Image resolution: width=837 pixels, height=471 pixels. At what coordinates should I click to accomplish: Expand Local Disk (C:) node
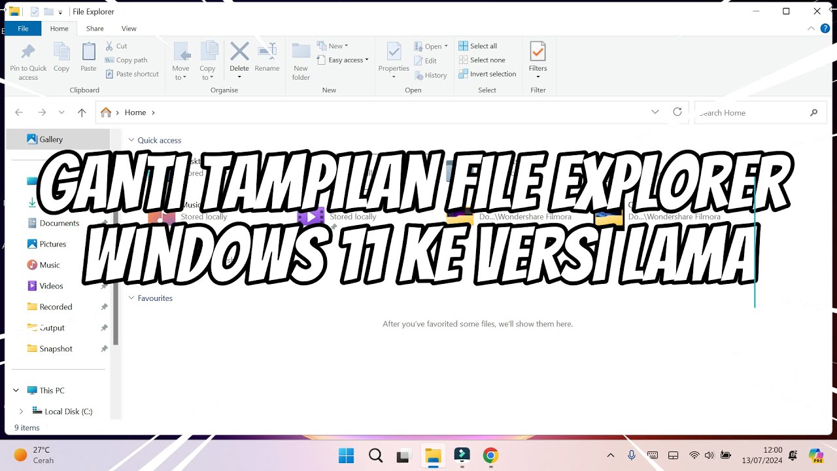pyautogui.click(x=21, y=411)
